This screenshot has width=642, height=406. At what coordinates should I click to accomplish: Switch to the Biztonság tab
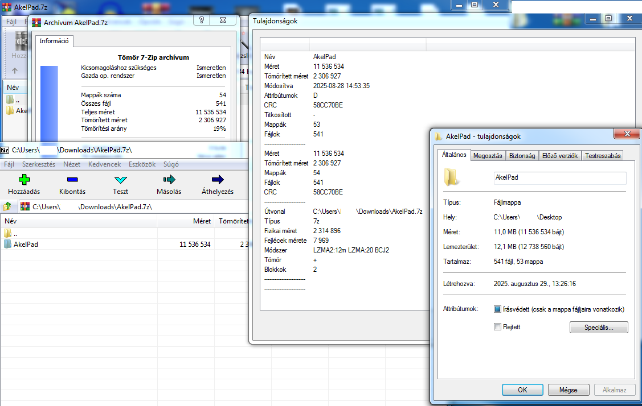click(x=522, y=156)
